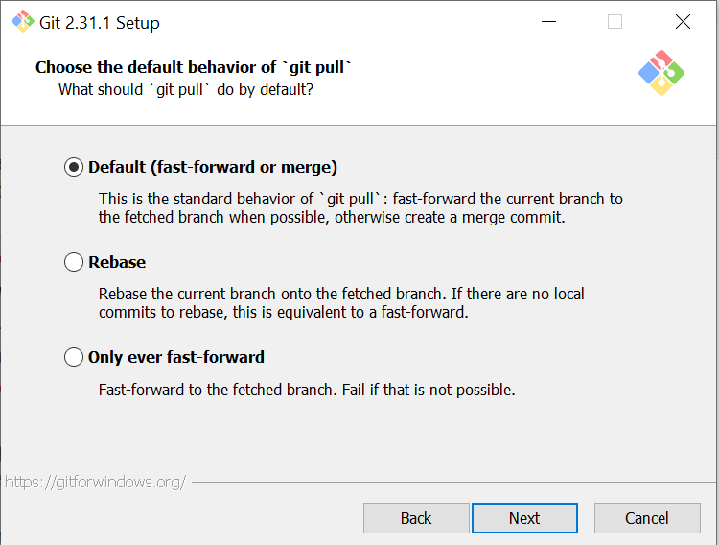Open the gitforwindows.org link
Image resolution: width=719 pixels, height=545 pixels.
point(95,482)
